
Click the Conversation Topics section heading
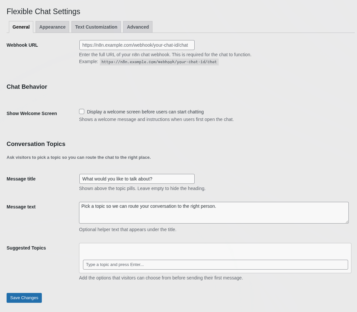tap(36, 144)
